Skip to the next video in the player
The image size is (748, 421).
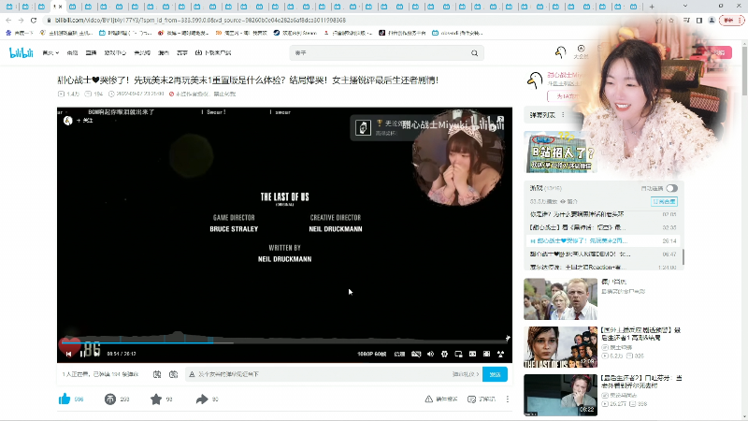(97, 354)
